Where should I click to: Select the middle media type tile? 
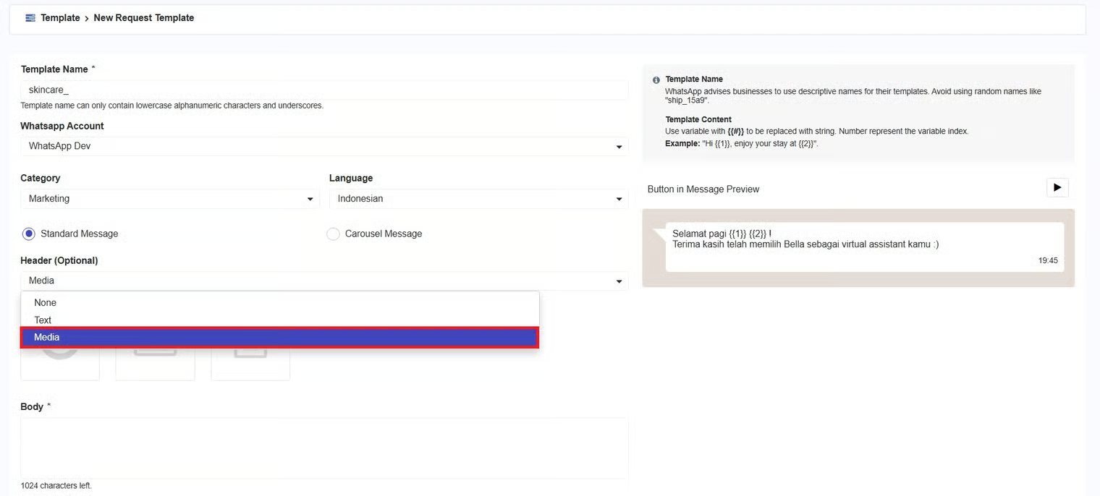coord(155,364)
